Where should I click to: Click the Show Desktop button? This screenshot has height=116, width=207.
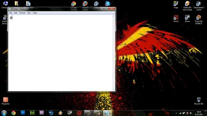pos(206,113)
